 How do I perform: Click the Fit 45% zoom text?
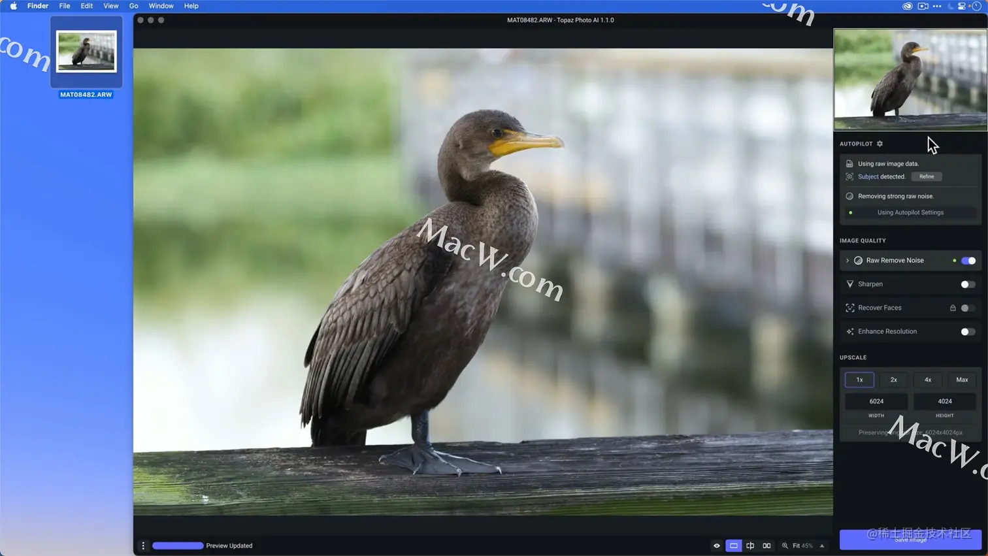tap(803, 546)
